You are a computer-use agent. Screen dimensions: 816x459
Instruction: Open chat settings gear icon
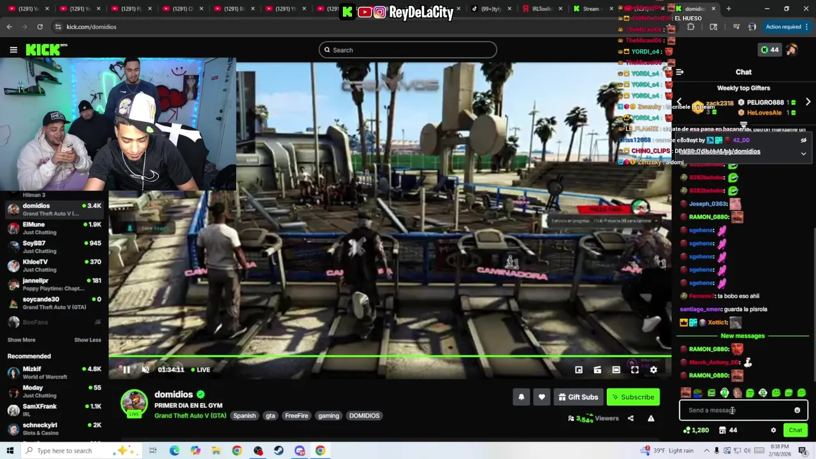773,430
